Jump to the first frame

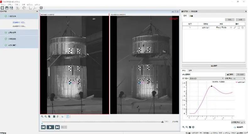[43, 127]
